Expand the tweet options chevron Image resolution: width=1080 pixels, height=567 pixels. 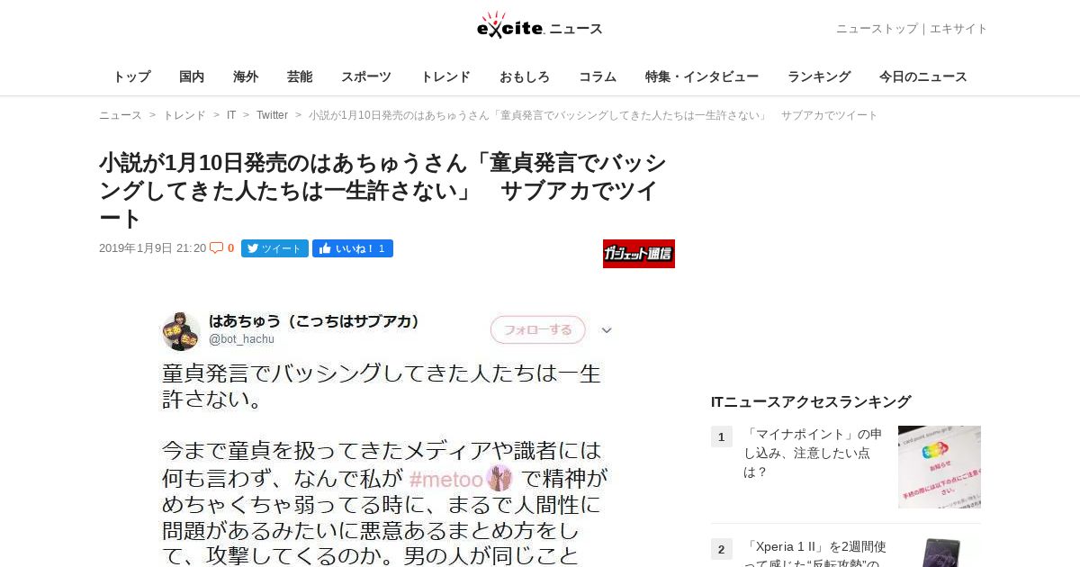[x=607, y=330]
